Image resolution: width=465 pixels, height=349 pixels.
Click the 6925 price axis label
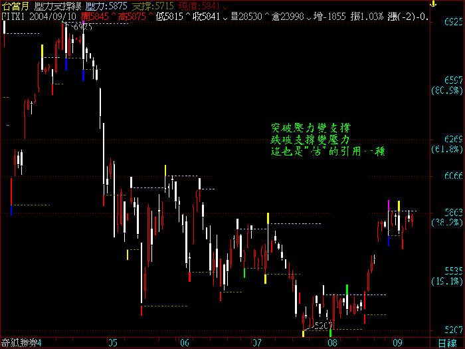pos(454,22)
